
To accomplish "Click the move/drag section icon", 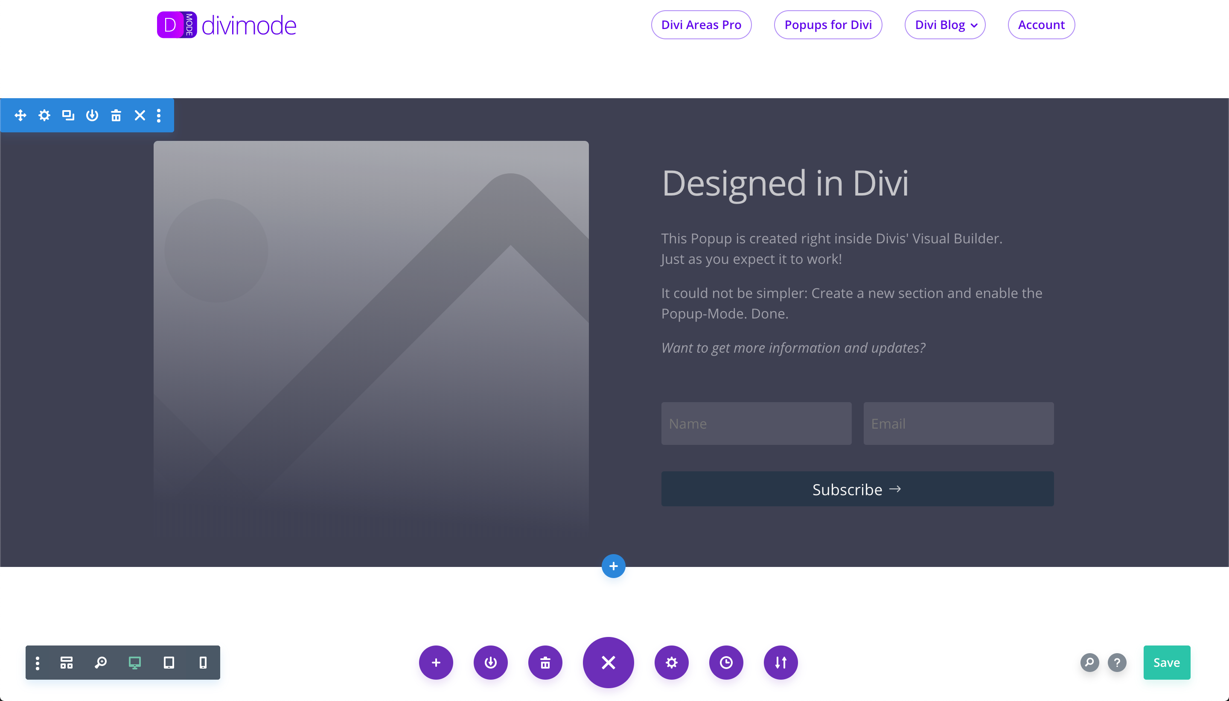I will coord(20,115).
